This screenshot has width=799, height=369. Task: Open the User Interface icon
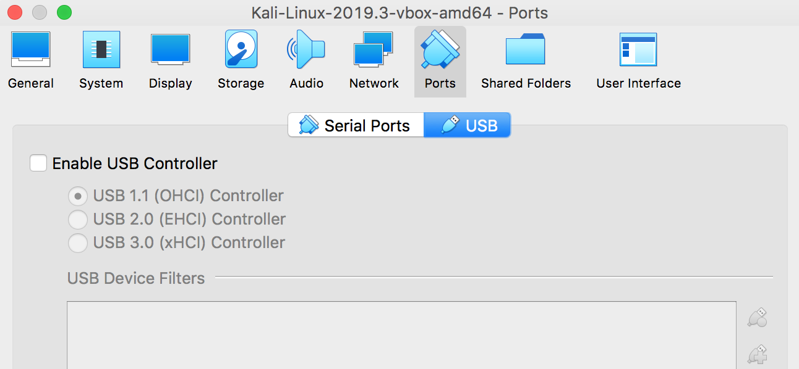point(638,49)
